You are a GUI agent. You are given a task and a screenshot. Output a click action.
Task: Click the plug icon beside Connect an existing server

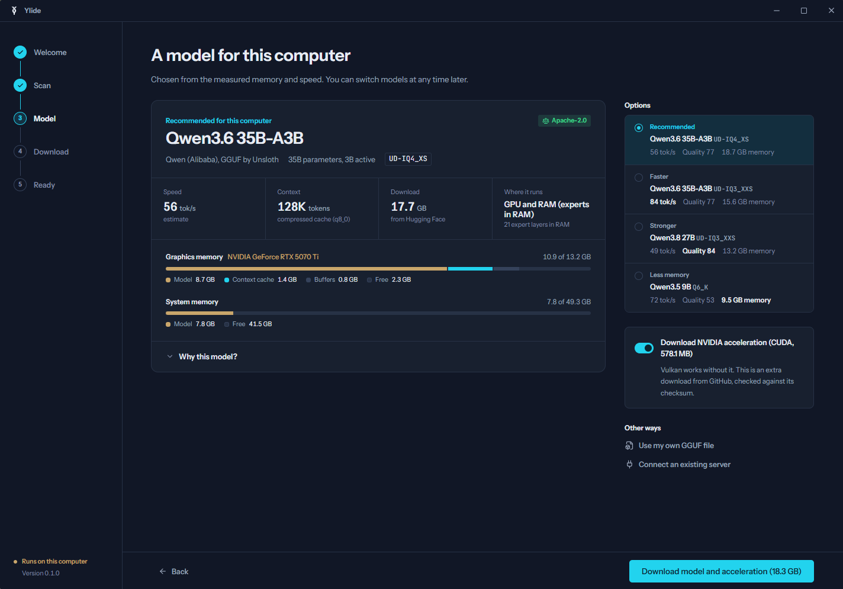(x=629, y=465)
